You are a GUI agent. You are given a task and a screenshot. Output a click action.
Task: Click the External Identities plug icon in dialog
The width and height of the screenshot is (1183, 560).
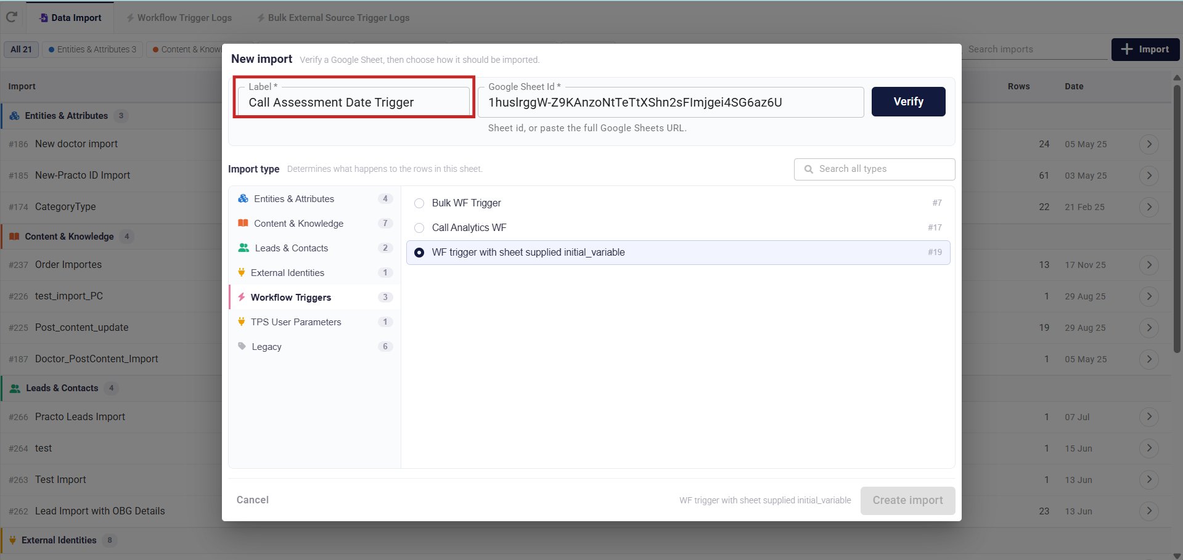coord(242,272)
